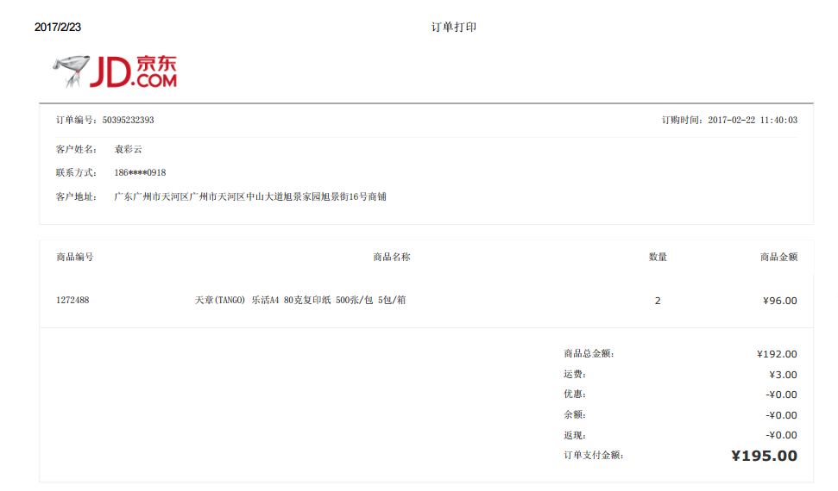This screenshot has width=838, height=491.
Task: Click the quantity value 2
Action: coord(658,301)
